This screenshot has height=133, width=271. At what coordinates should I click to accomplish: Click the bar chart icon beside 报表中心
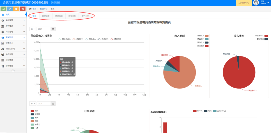(x=3, y=43)
